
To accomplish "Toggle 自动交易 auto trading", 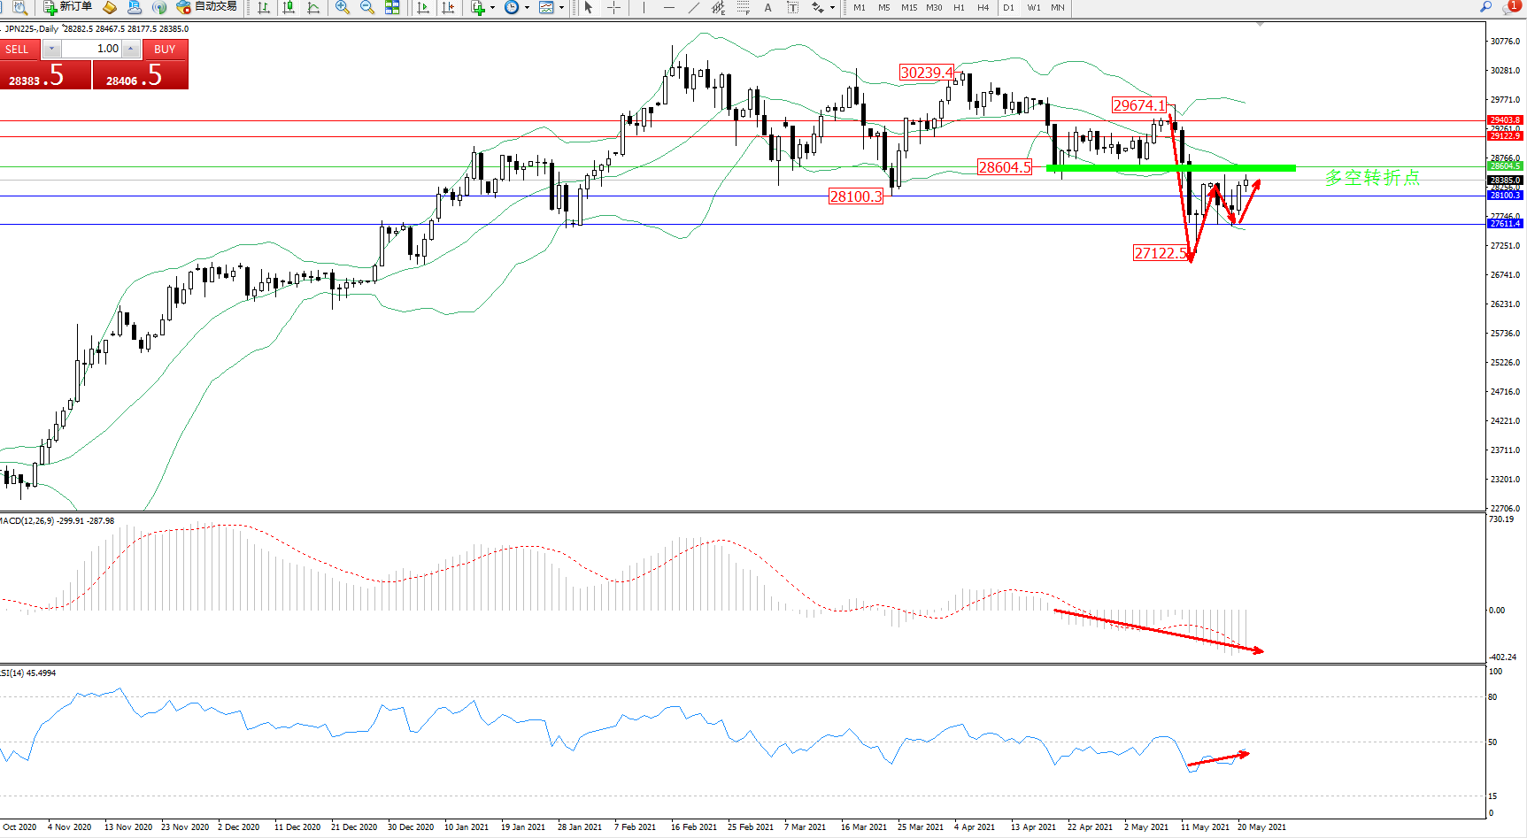I will tap(207, 7).
